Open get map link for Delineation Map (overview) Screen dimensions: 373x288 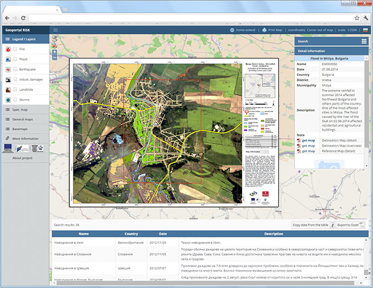[x=308, y=146]
